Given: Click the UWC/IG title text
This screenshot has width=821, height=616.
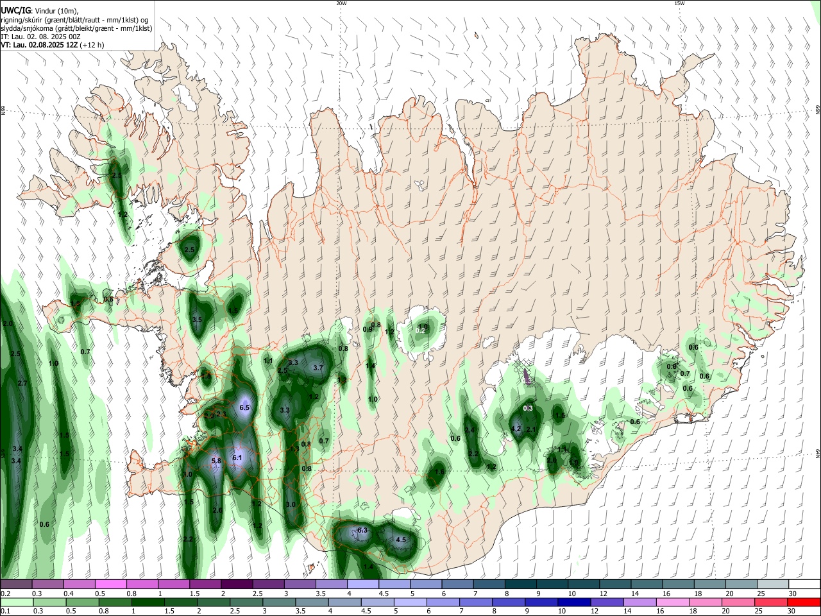Looking at the screenshot, I should click(15, 10).
